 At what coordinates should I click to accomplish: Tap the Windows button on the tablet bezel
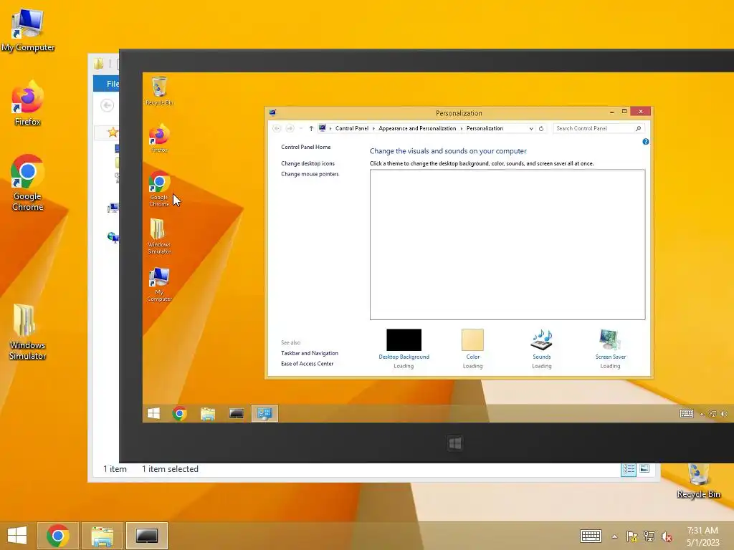pos(454,443)
